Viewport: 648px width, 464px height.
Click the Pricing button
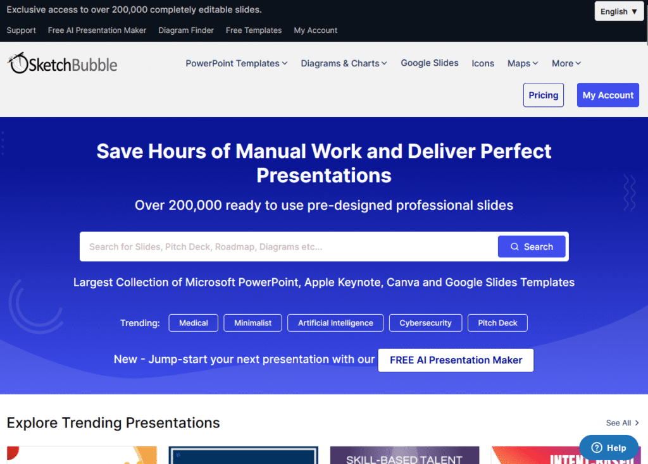543,95
